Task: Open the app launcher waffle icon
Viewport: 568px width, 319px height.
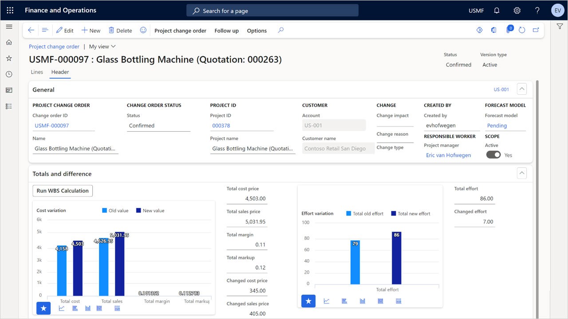Action: tap(10, 10)
